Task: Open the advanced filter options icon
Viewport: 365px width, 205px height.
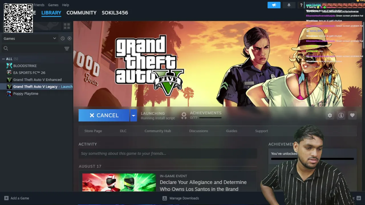Action: tap(67, 48)
